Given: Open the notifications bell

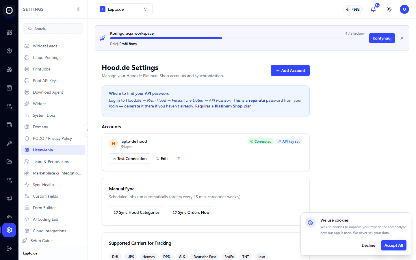Looking at the screenshot, I should click(373, 9).
